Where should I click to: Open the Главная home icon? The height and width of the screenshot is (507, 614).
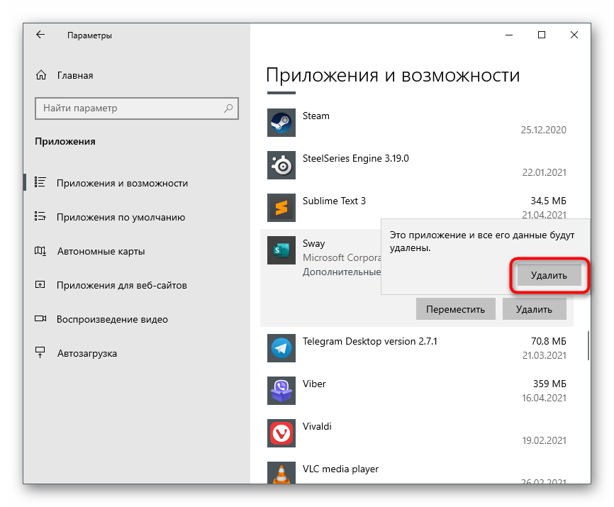click(41, 75)
